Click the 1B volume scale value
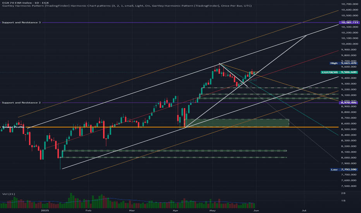The height and width of the screenshot is (213, 361). tap(343, 201)
